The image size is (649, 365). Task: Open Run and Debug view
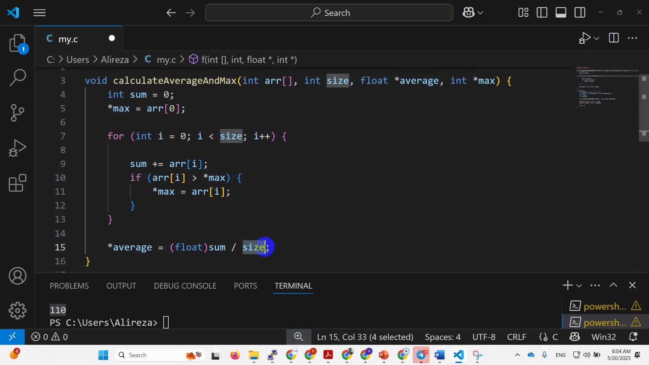(18, 148)
